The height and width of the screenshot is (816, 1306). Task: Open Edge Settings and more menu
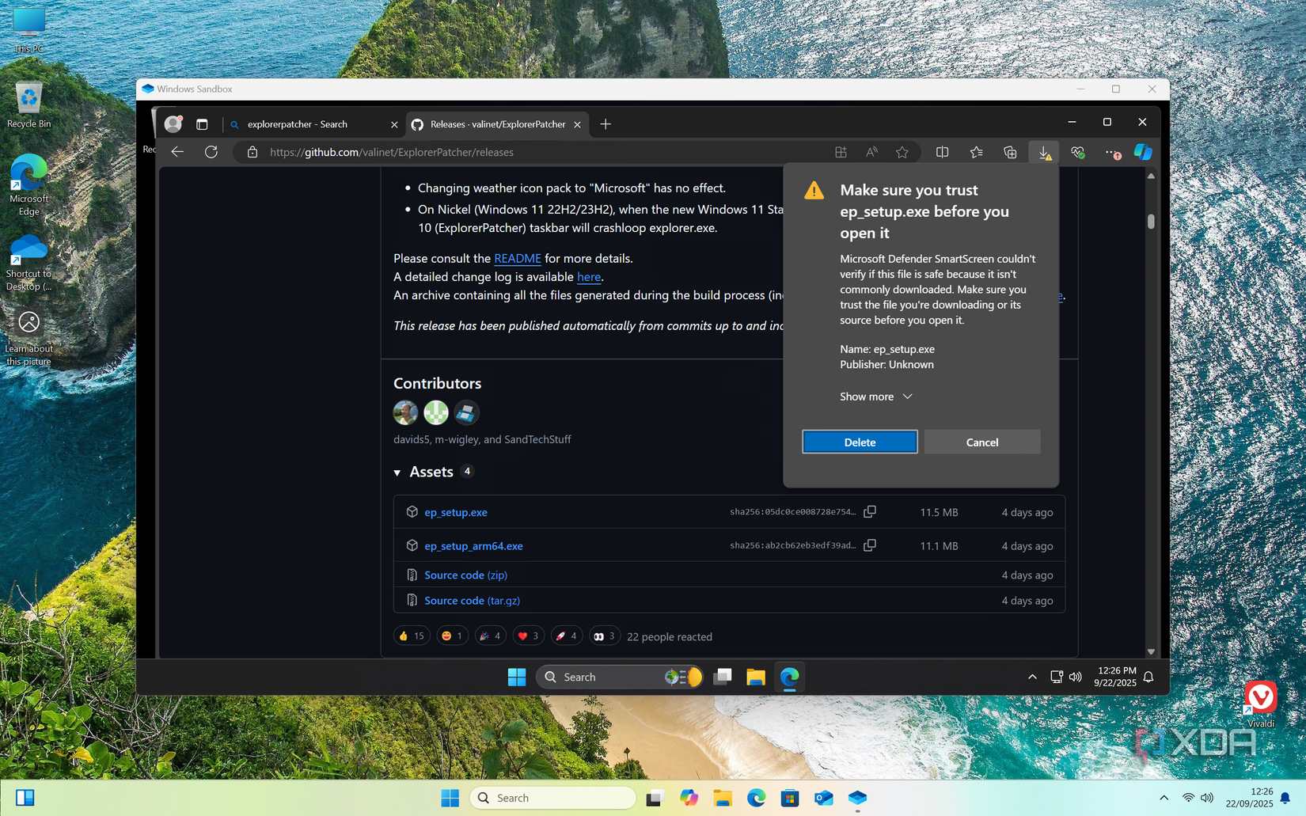[1113, 152]
